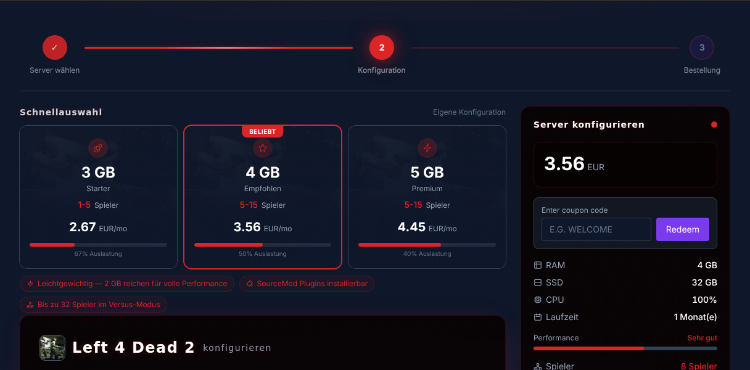
Task: Click the red status dot in Server konfigurieren
Action: (714, 125)
